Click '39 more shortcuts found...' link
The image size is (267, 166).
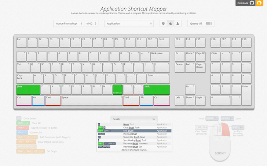[133, 150]
